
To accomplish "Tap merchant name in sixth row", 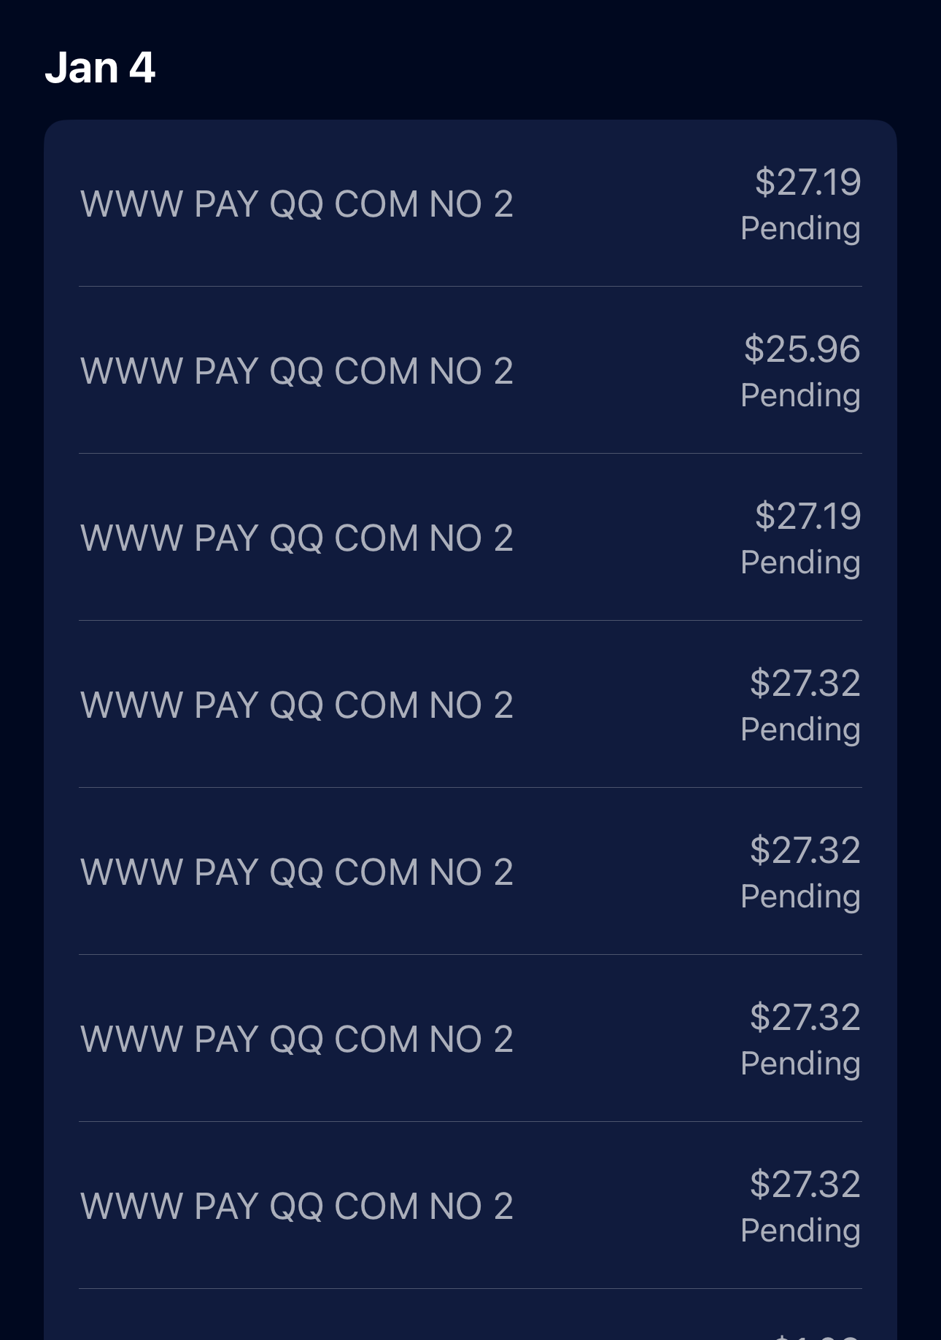I will pos(297,1039).
